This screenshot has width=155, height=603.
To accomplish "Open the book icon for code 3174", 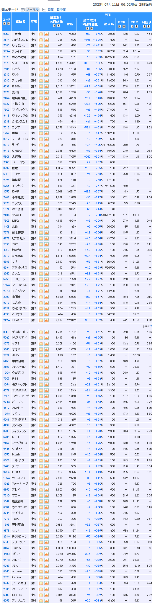I will (x=41, y=40).
